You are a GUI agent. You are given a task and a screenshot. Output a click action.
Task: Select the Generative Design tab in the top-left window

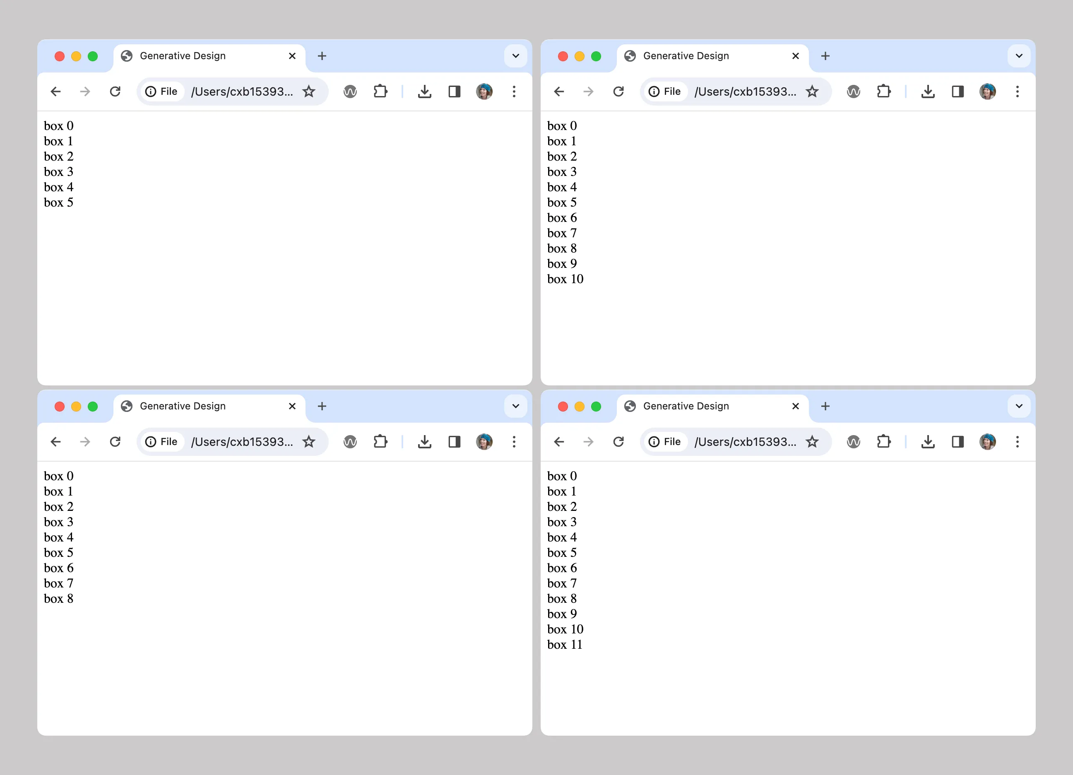coord(182,55)
